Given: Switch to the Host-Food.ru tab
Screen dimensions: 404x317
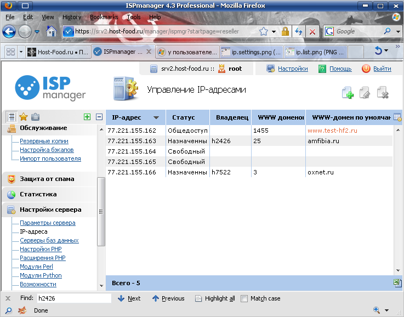Looking at the screenshot, I should tap(59, 52).
